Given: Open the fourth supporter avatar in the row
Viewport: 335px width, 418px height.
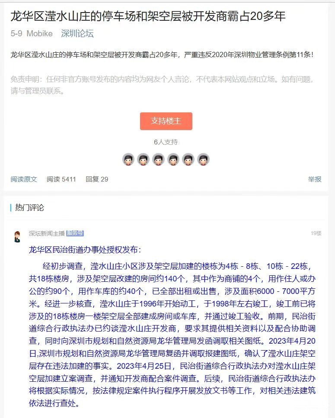Looking at the screenshot, I should tap(173, 160).
